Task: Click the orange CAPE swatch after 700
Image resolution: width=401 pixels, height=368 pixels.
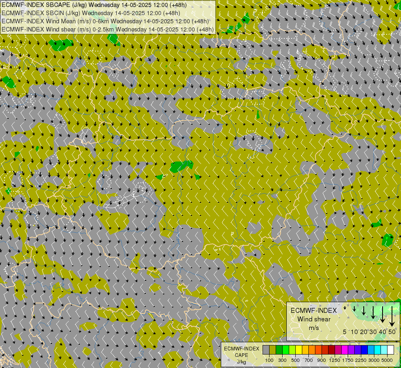Action: pos(312,350)
